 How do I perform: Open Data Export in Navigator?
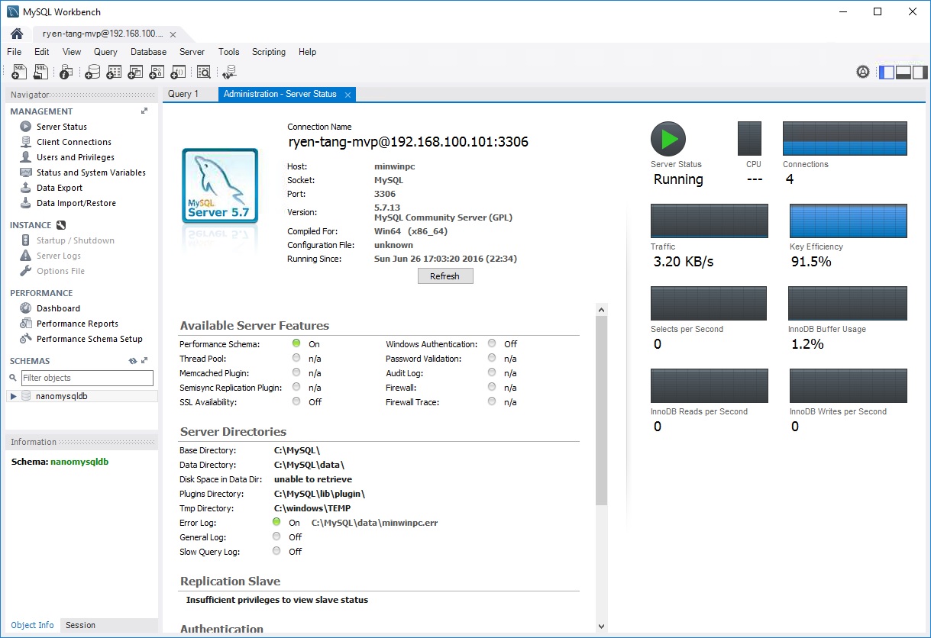[60, 188]
